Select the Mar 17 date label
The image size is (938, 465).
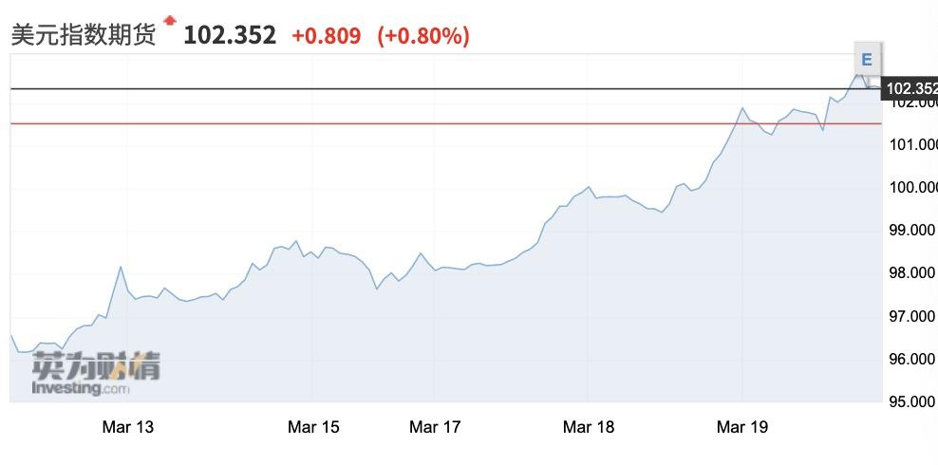coord(435,427)
